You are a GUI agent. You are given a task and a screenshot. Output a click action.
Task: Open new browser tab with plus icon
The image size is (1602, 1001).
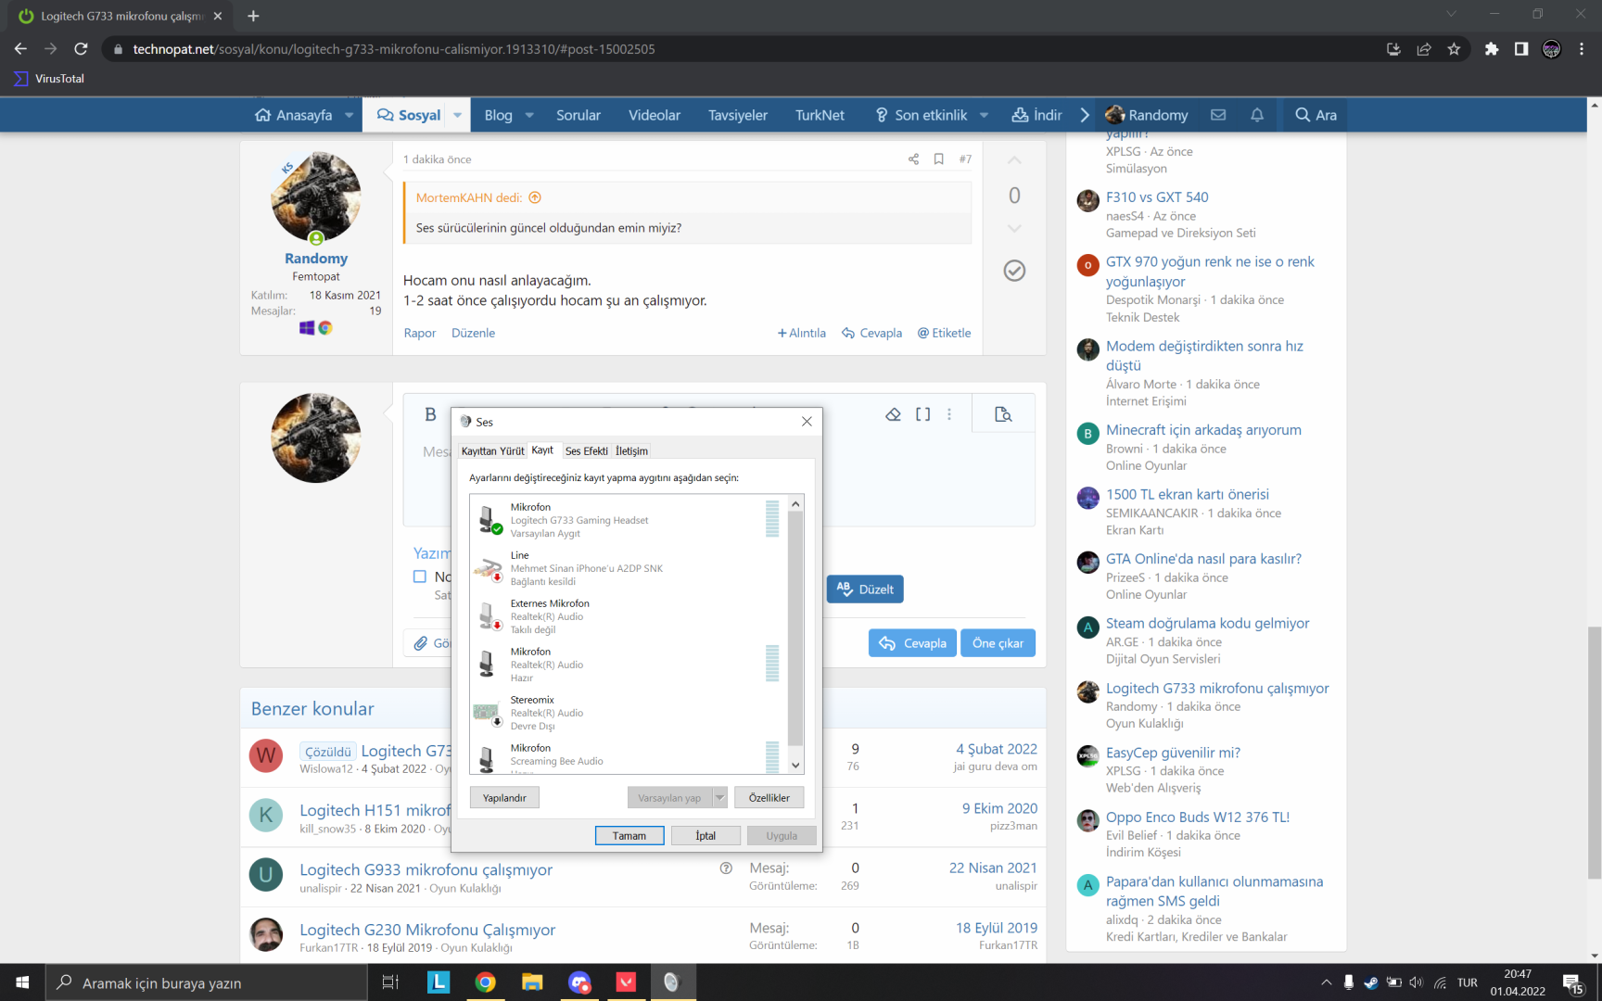(253, 16)
